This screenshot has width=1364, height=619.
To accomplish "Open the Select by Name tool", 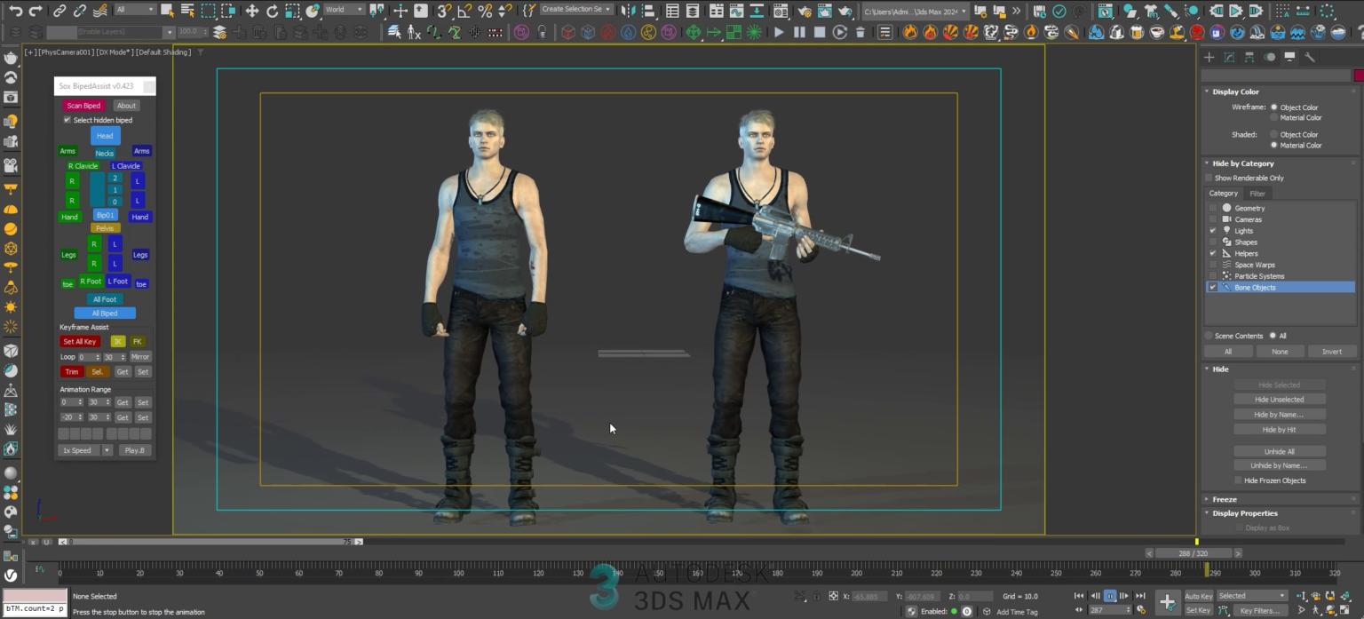I will 188,11.
